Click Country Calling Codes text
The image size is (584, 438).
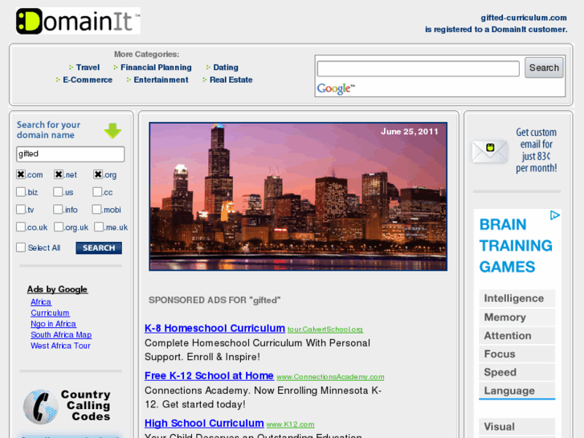click(x=86, y=405)
